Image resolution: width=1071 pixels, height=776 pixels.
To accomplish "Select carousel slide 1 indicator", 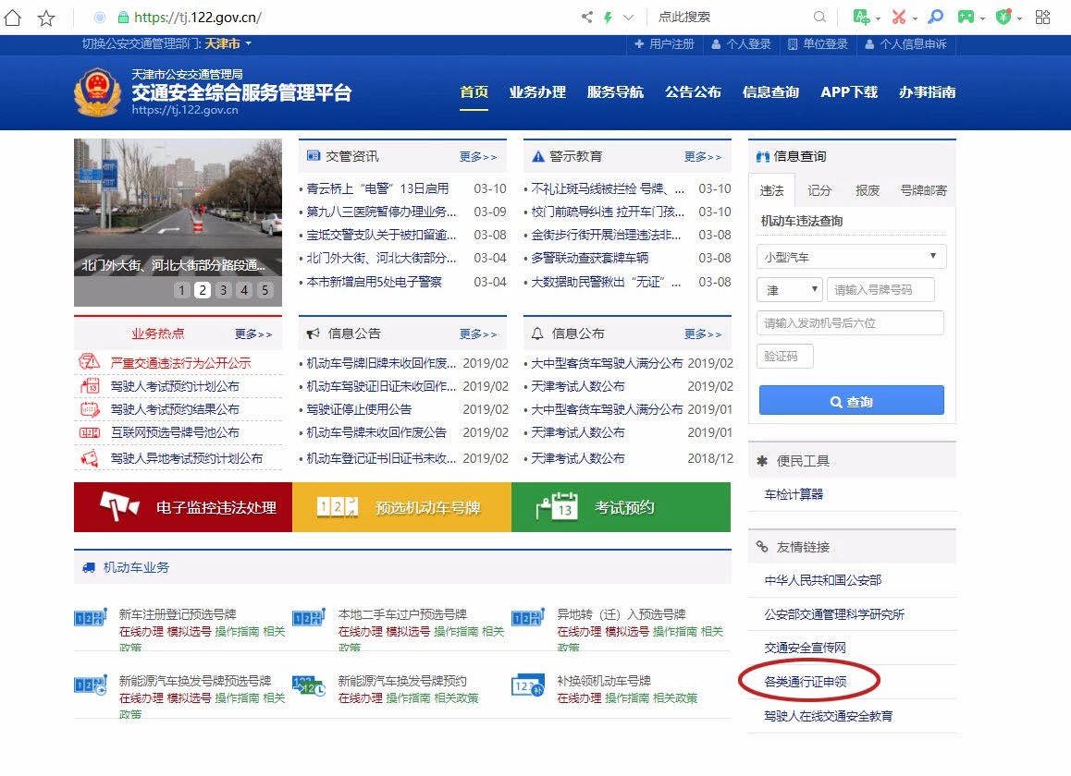I will [x=181, y=290].
